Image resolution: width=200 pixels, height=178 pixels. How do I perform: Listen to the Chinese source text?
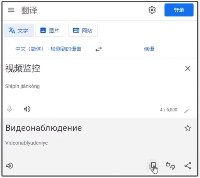(27, 109)
